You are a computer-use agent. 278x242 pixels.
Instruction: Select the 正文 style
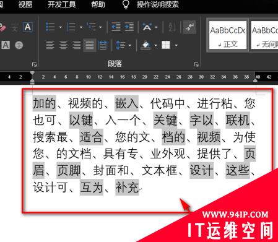pos(228,35)
